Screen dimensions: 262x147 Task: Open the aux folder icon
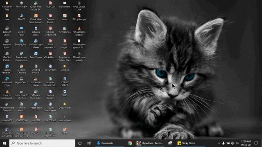[7, 17]
